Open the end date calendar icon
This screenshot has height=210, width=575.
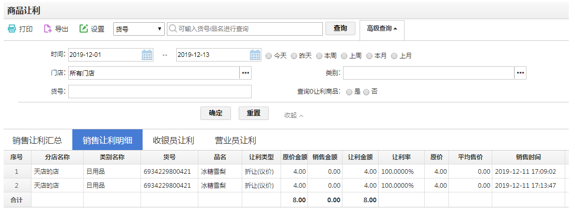(255, 55)
